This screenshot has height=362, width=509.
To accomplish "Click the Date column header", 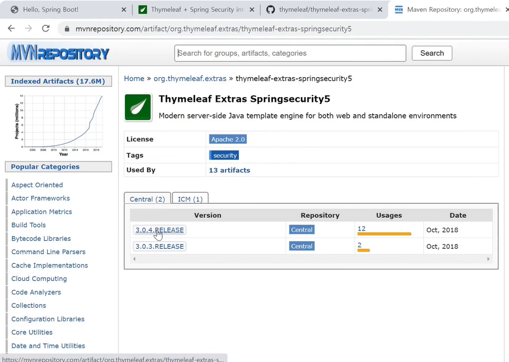I will [458, 215].
